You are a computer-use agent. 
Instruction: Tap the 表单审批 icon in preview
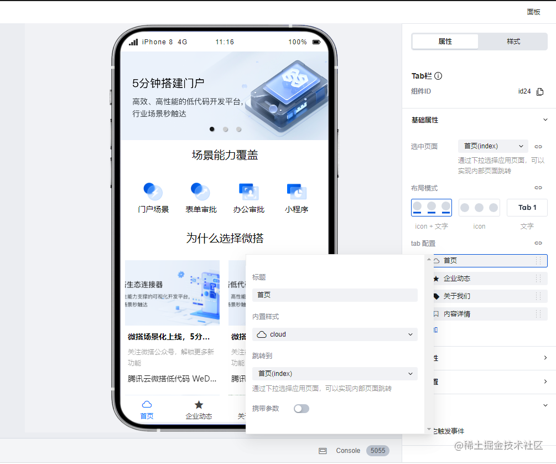tap(200, 192)
